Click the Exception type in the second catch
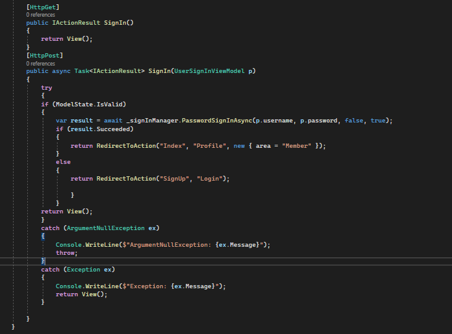 (84, 270)
